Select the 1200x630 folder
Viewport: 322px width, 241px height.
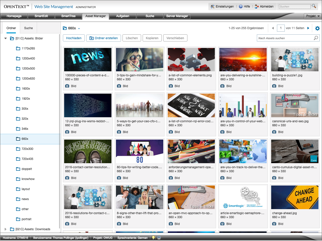pyautogui.click(x=28, y=79)
